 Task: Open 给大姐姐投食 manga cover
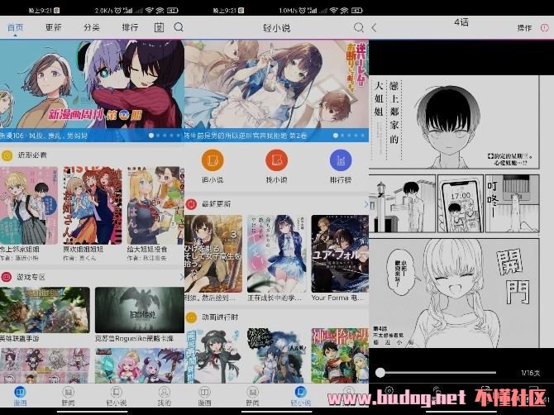155,205
